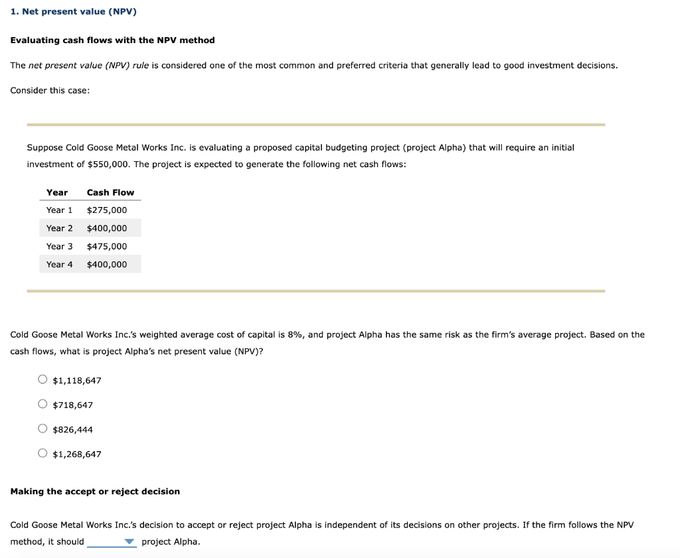Select the $1,268,647 answer option
680x558 pixels.
42,453
